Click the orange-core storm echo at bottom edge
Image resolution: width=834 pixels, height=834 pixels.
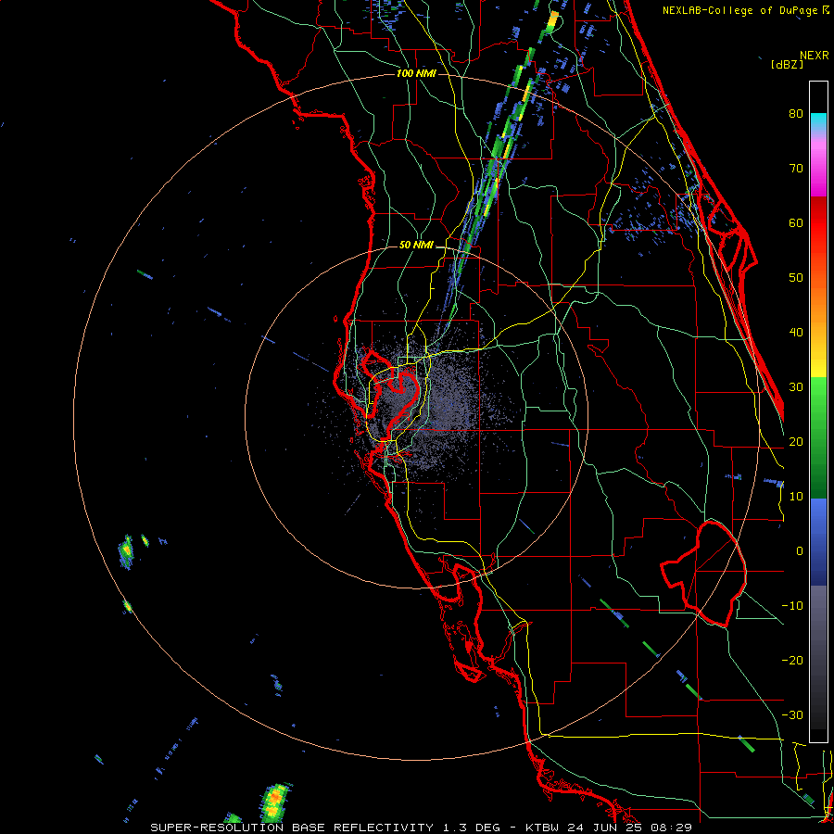[275, 802]
